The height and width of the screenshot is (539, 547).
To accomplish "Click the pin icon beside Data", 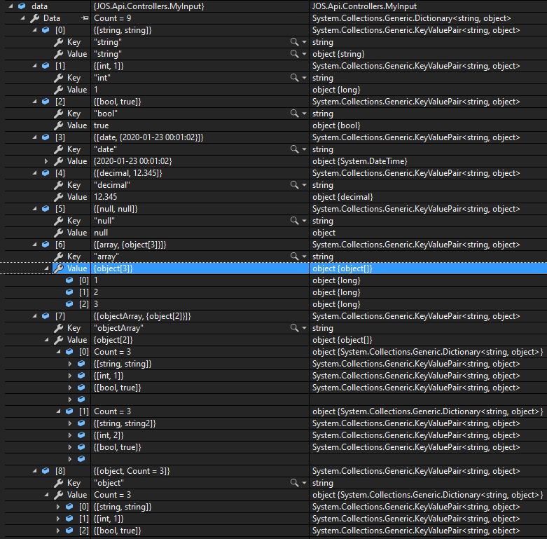I will pos(85,18).
